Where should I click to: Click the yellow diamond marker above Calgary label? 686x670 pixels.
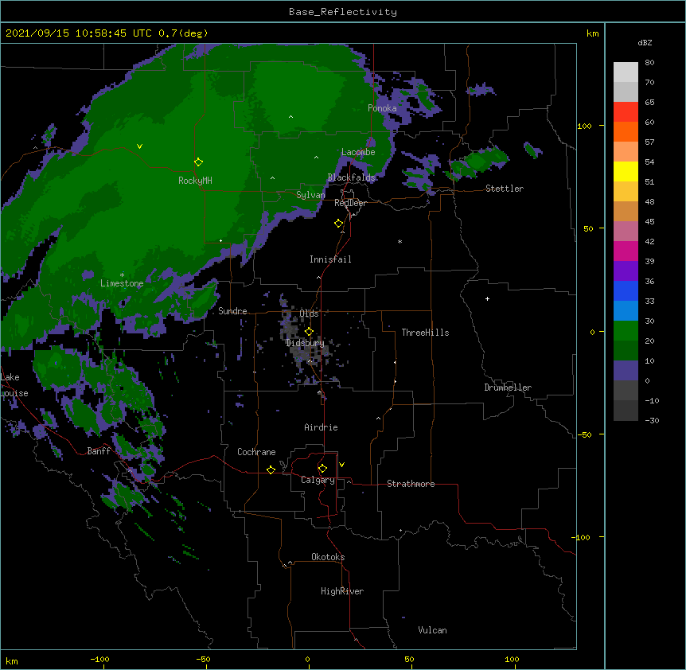(x=322, y=469)
